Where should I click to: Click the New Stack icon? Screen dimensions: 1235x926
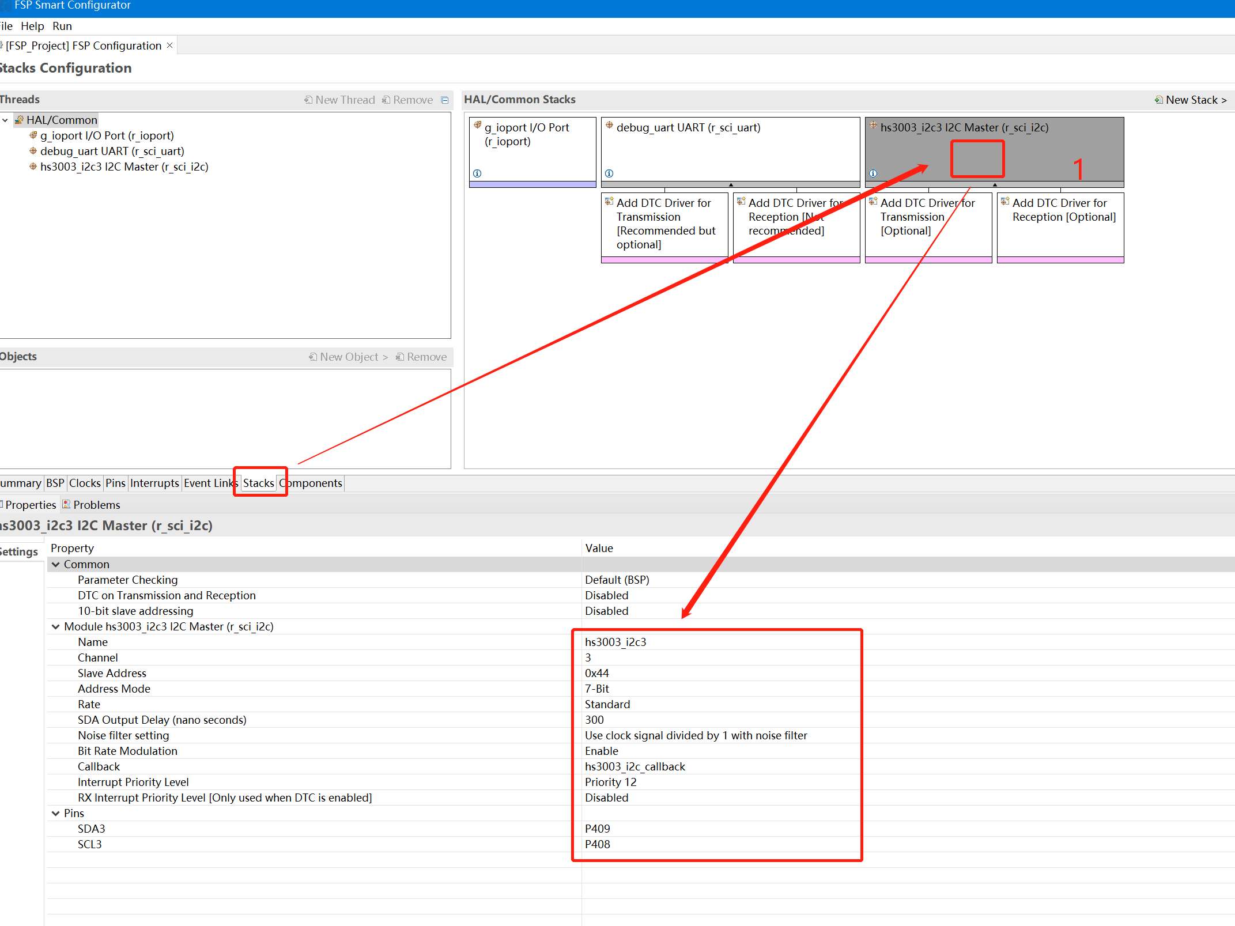1158,100
